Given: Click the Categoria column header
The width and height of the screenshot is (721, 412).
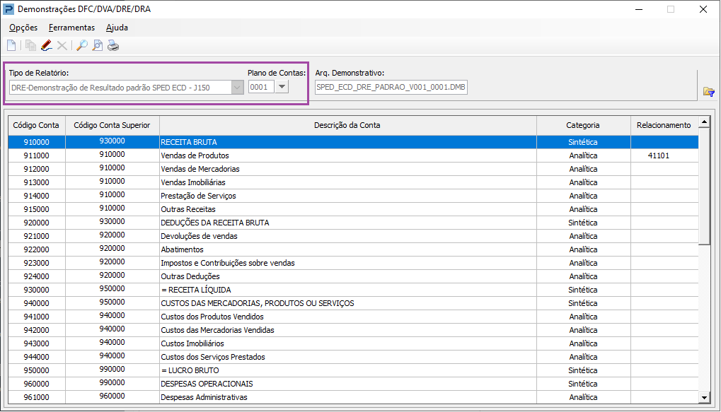Looking at the screenshot, I should pos(583,125).
